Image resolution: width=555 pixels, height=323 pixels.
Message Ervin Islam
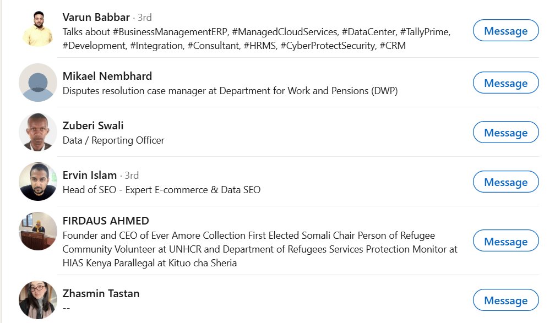505,182
